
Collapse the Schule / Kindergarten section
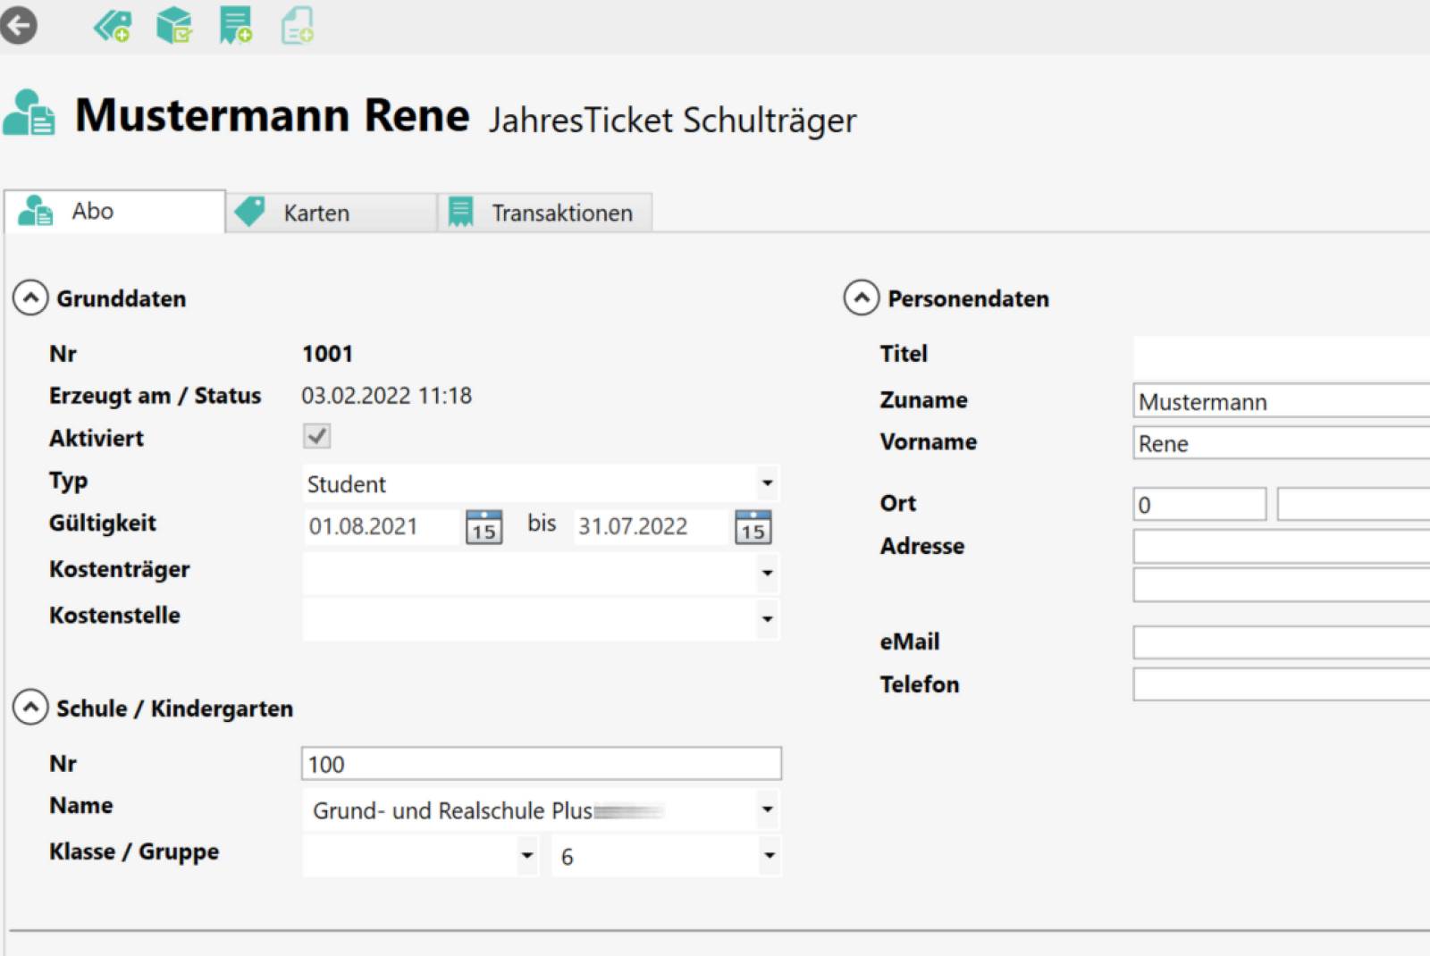[x=30, y=708]
